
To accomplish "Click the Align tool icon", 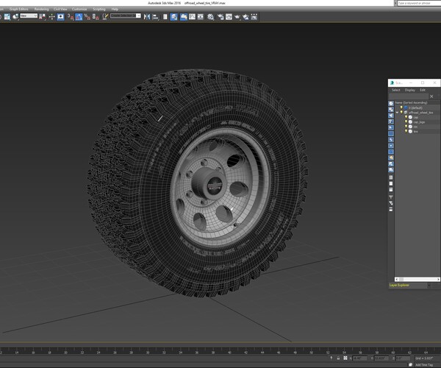I will tap(155, 17).
